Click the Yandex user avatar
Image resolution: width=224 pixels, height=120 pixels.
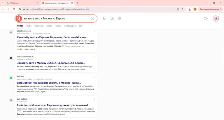(x=216, y=18)
